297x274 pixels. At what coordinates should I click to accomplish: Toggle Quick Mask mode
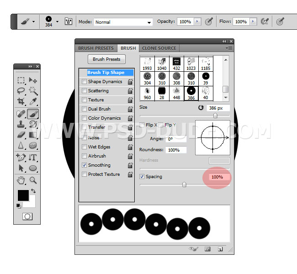click(x=27, y=216)
